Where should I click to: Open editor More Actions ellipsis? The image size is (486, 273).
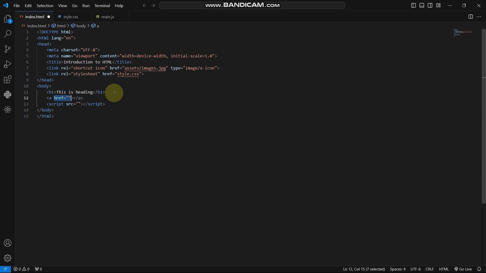pyautogui.click(x=479, y=17)
